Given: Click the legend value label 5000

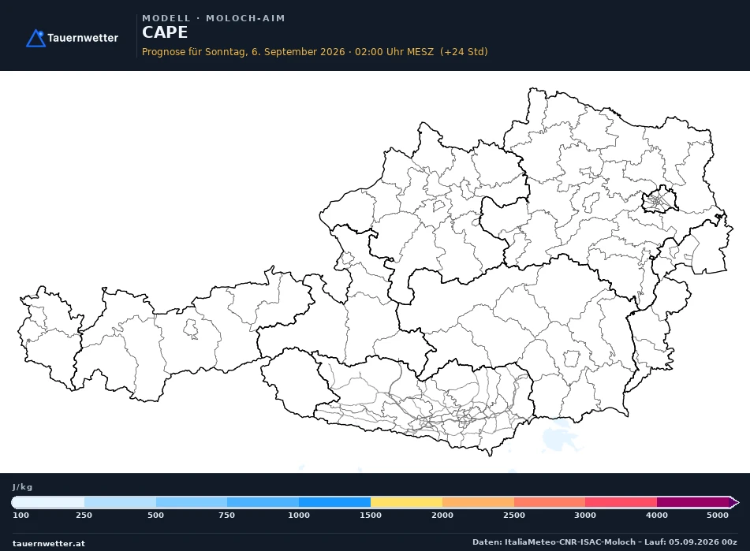Looking at the screenshot, I should (718, 516).
